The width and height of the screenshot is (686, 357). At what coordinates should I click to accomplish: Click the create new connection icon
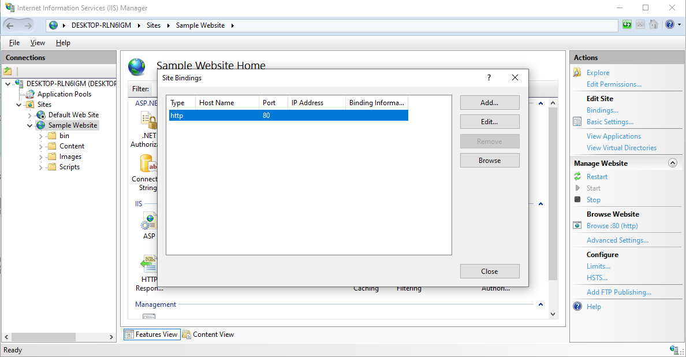8,71
